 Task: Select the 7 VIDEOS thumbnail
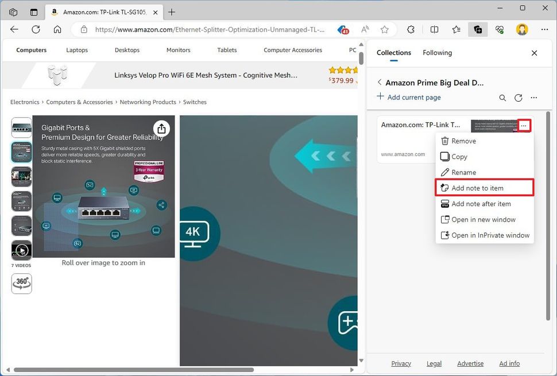21,250
